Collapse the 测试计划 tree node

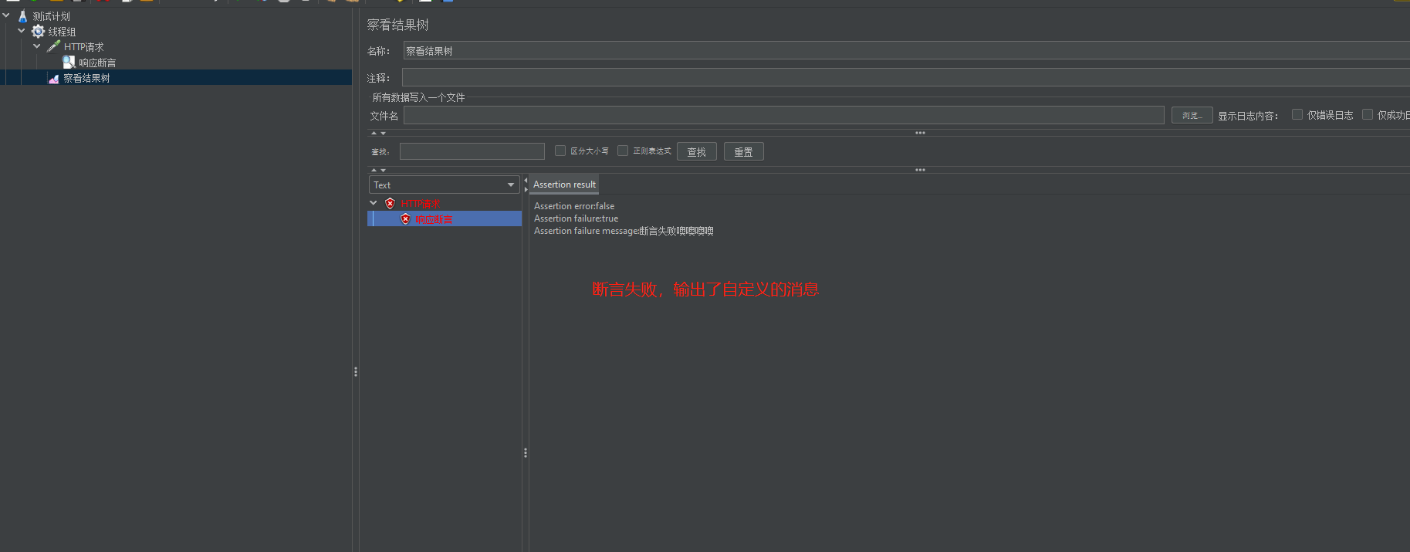[6, 15]
